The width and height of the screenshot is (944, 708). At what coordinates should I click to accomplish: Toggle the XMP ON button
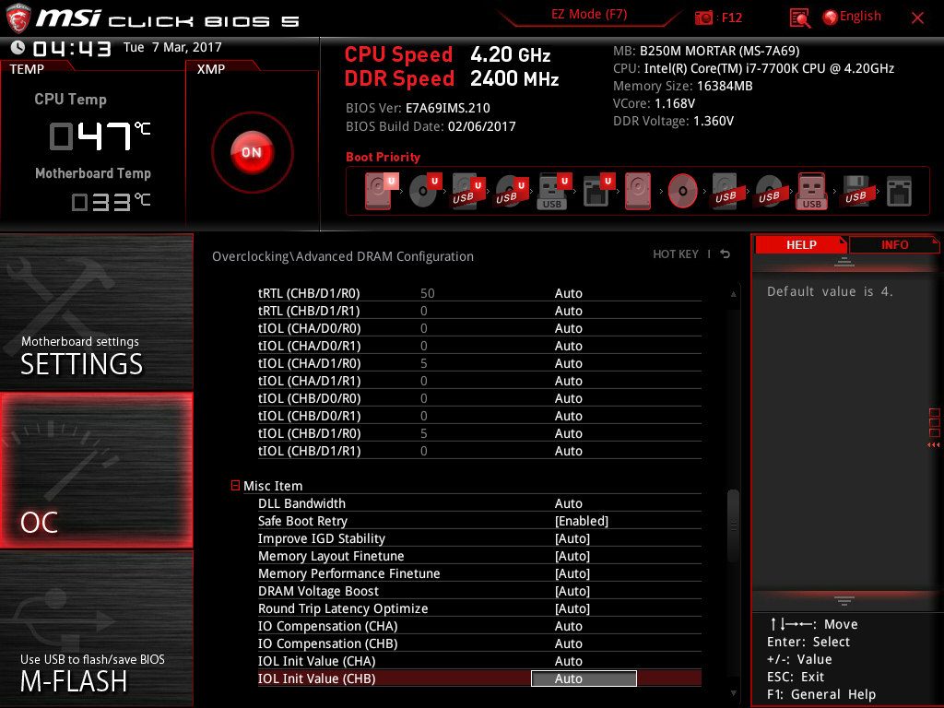coord(252,152)
